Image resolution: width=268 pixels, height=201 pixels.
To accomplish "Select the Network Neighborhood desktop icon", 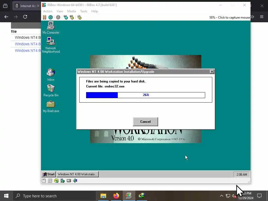I will [51, 45].
